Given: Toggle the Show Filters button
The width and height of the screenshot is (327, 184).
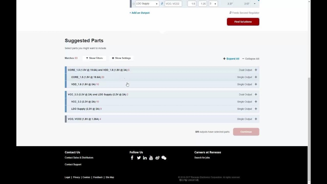Looking at the screenshot, I should [94, 58].
